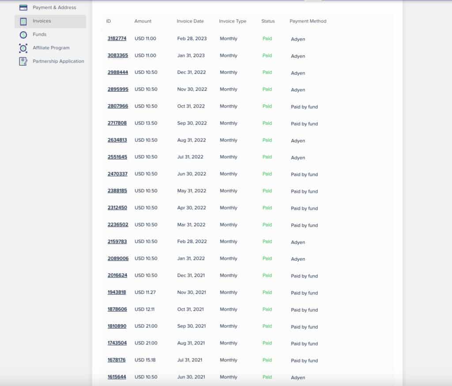Sort the table by the ID column
452x386 pixels.
[109, 21]
